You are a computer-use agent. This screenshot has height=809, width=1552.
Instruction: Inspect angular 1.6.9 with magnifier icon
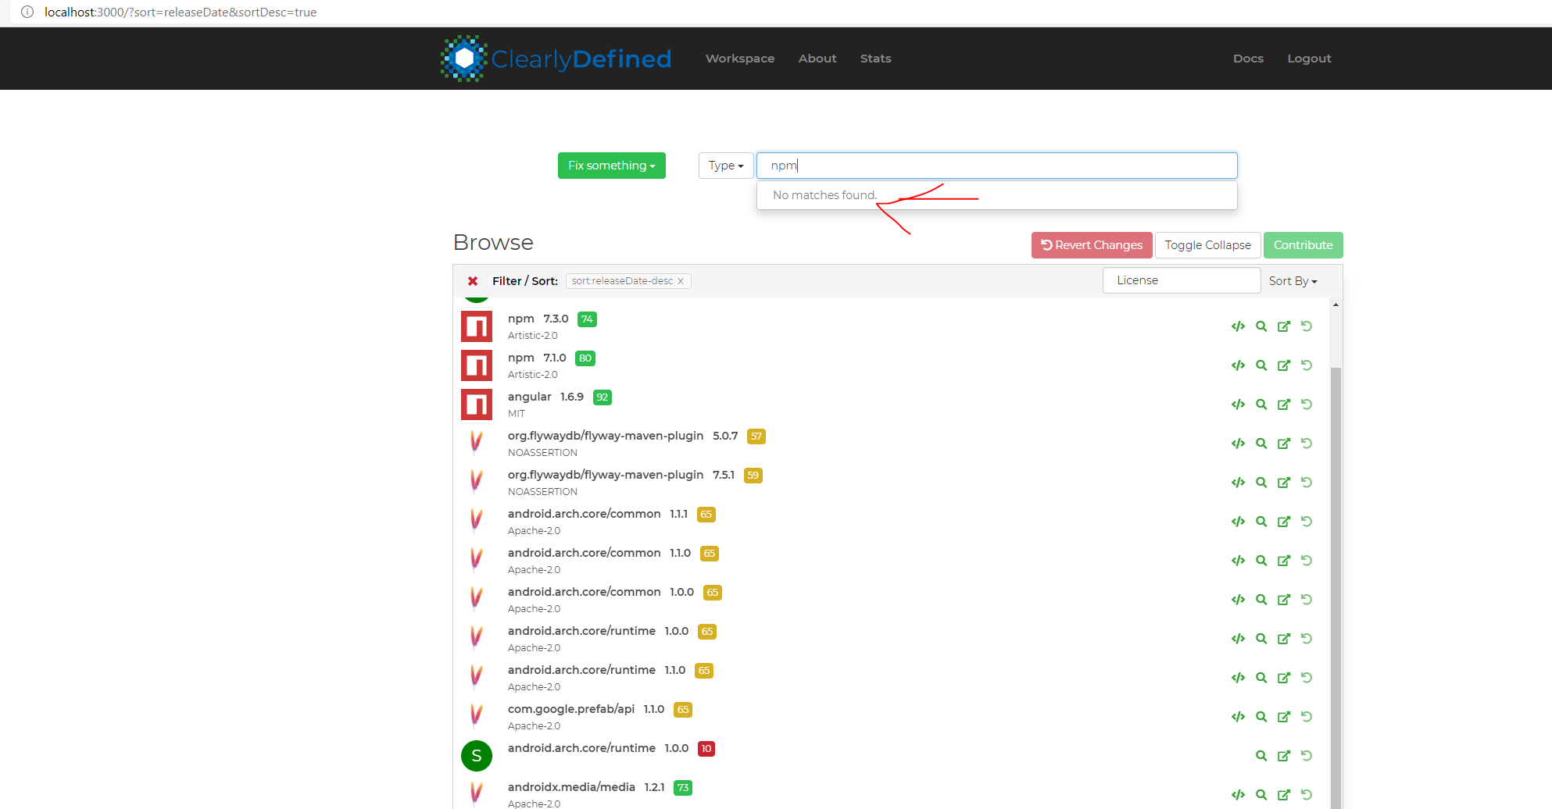[x=1261, y=404]
